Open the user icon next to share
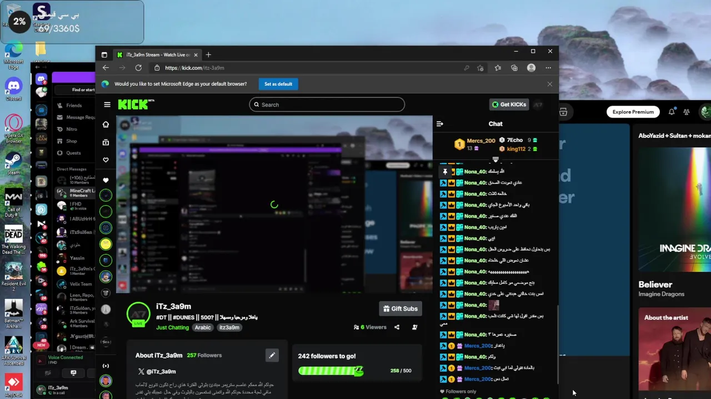The image size is (711, 399). click(414, 327)
